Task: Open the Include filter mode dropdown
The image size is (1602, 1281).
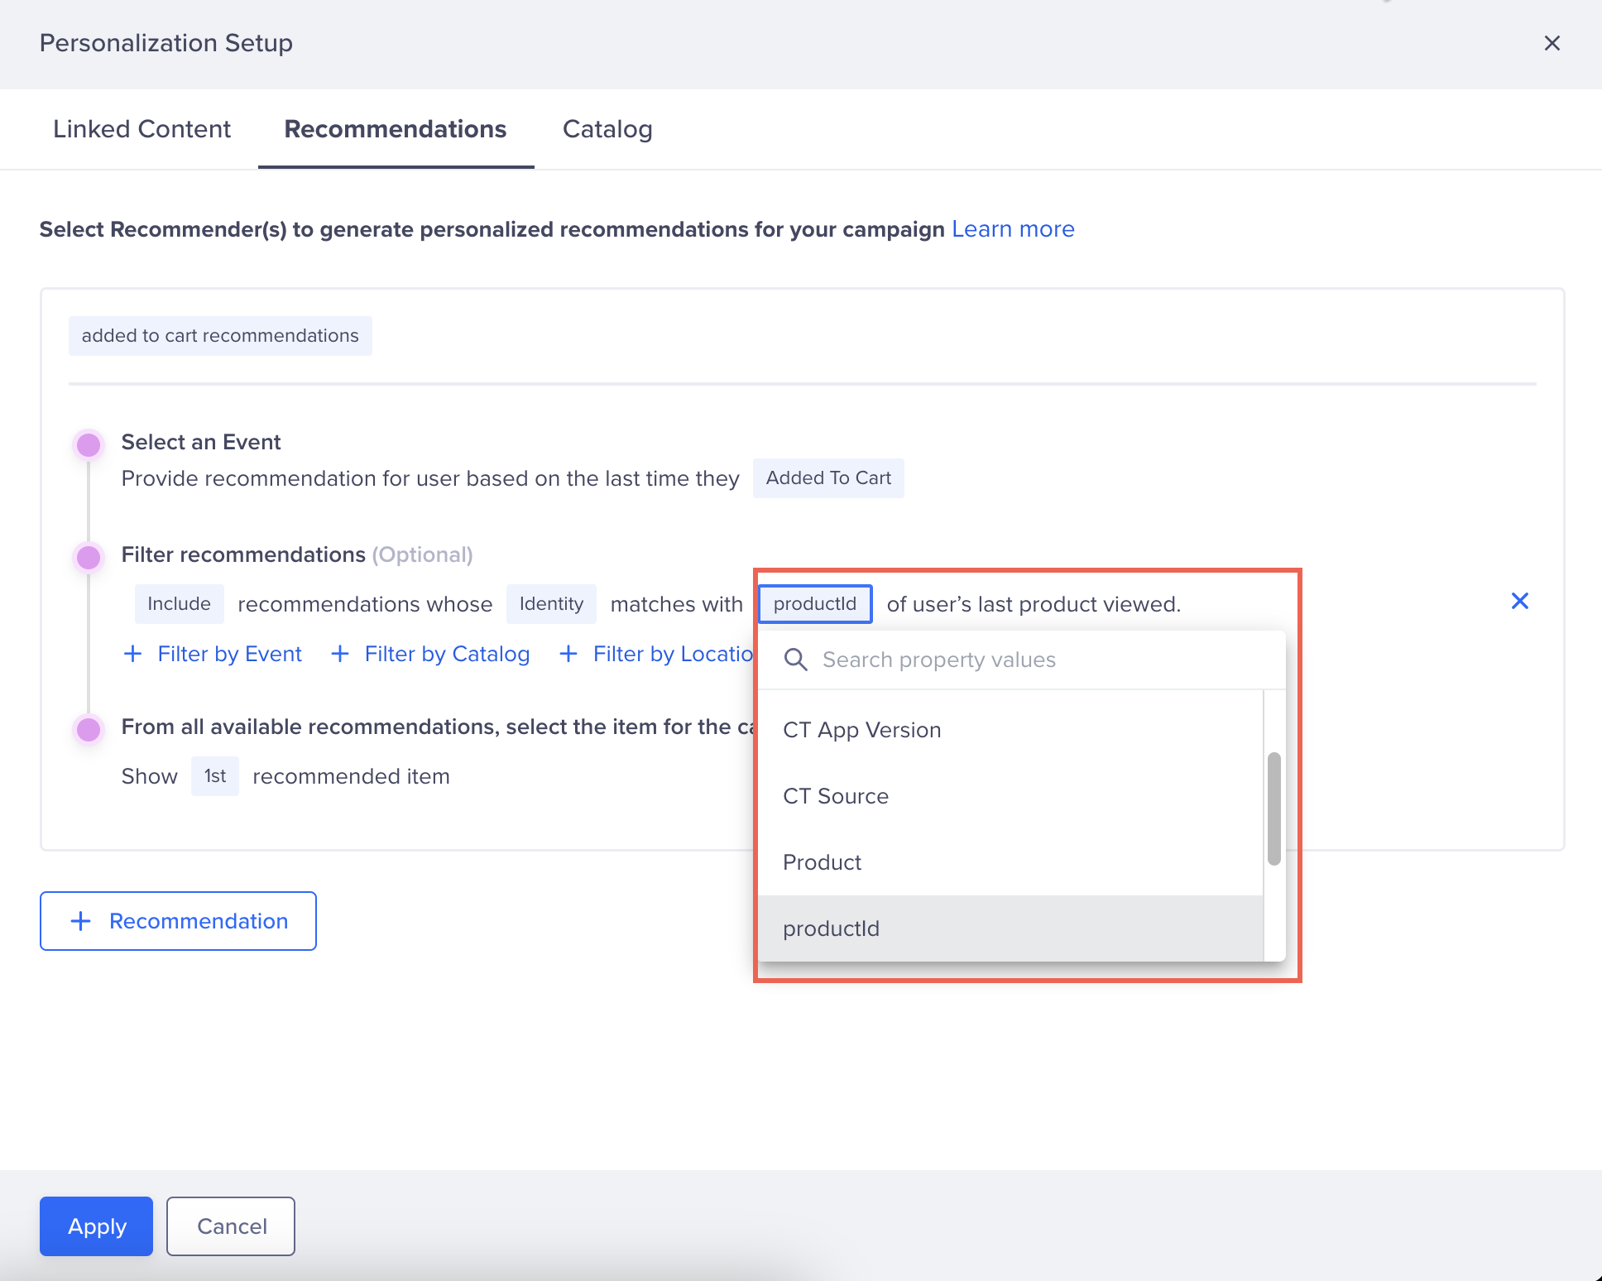Action: coord(179,604)
